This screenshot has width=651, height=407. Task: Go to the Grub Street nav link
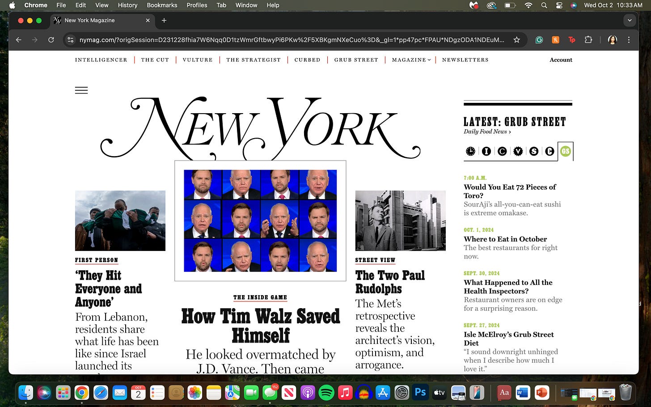[x=356, y=60]
